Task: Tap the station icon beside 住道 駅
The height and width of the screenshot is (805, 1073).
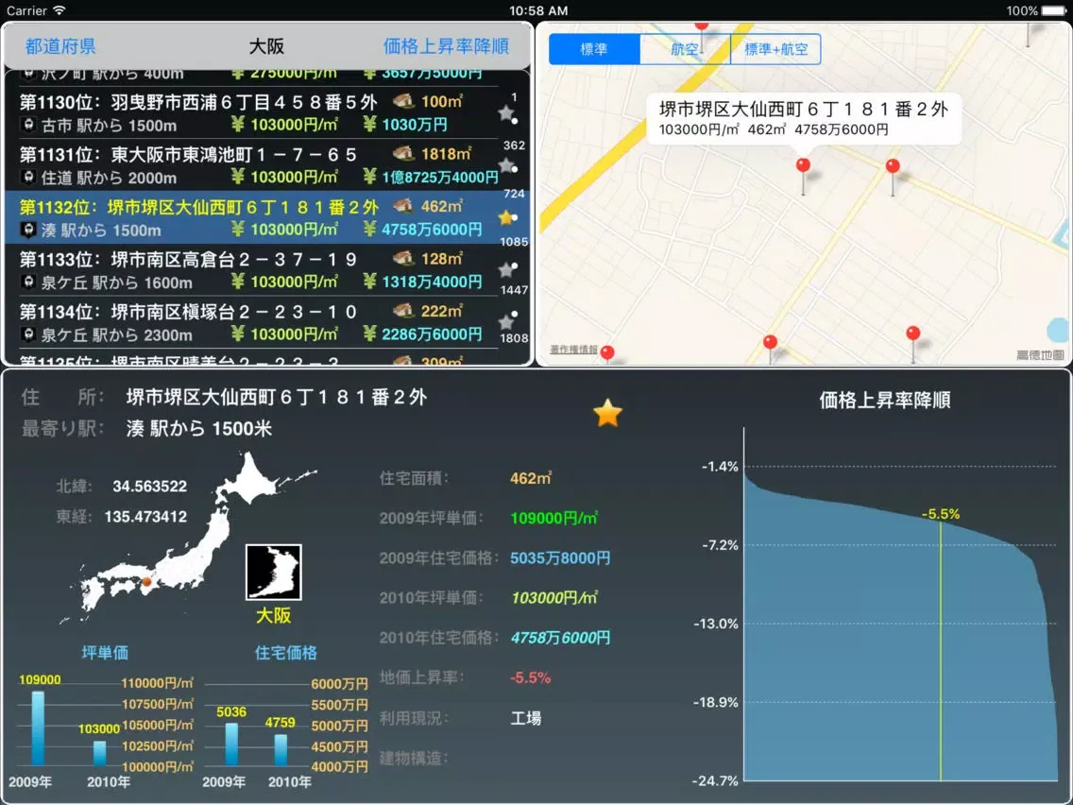Action: 28,178
